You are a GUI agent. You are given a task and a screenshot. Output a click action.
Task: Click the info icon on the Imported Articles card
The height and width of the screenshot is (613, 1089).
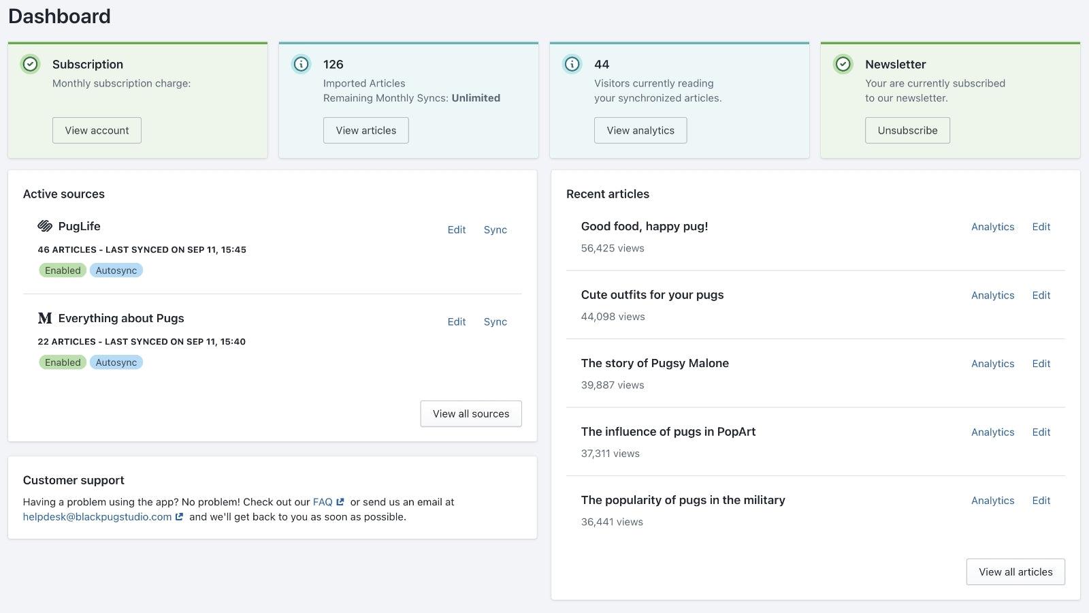301,64
